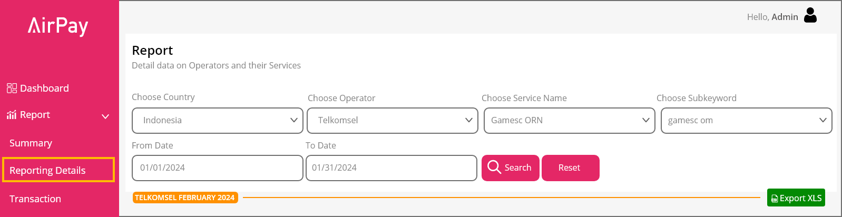The height and width of the screenshot is (217, 842).
Task: Open the Choose Country dropdown
Action: tap(218, 121)
